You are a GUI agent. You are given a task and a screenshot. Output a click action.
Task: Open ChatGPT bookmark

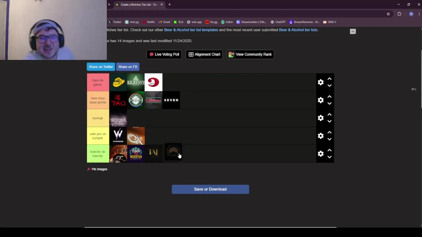coord(278,22)
